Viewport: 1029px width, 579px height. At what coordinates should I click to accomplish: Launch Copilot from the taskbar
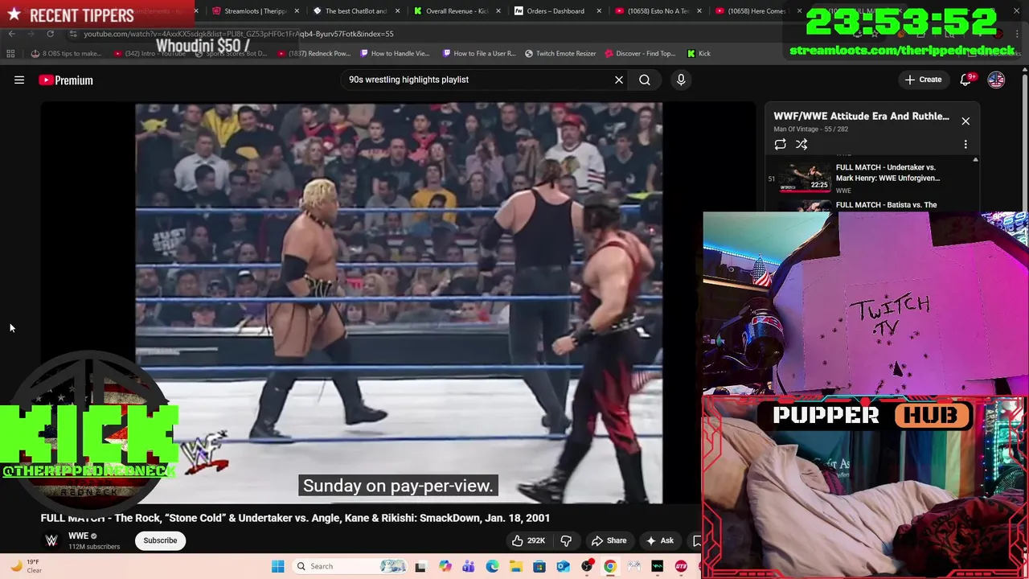click(x=445, y=566)
